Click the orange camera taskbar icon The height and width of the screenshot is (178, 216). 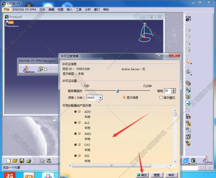28,175
